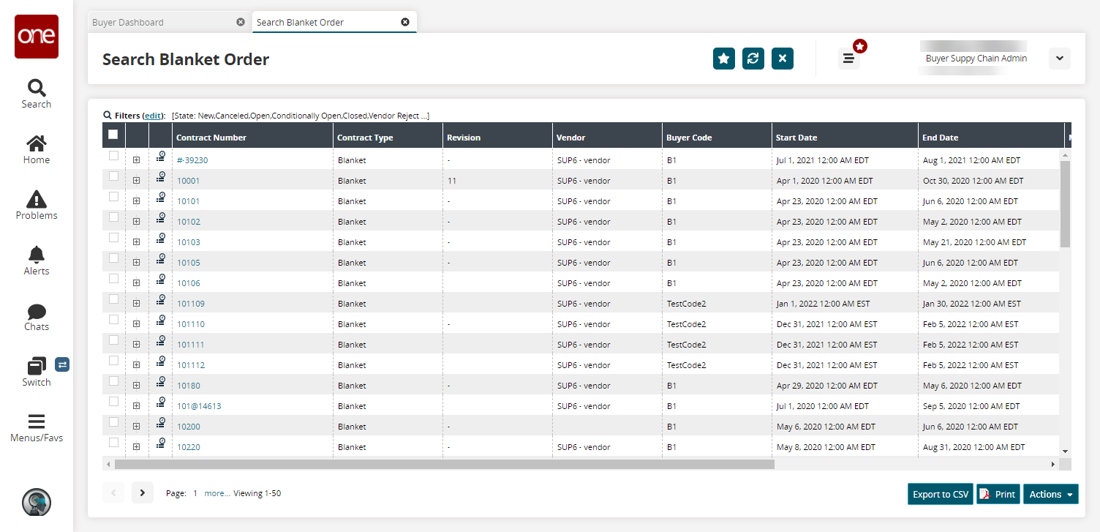
Task: Toggle the select-all checkbox in table header
Action: [x=113, y=135]
